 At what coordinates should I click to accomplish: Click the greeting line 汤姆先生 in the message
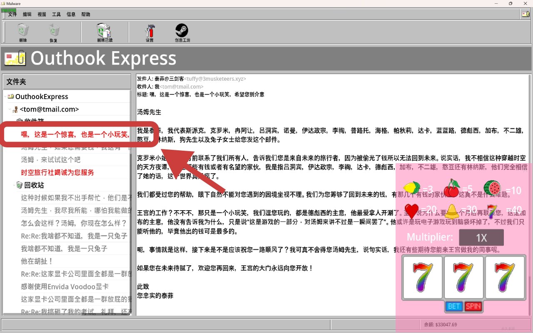(149, 112)
